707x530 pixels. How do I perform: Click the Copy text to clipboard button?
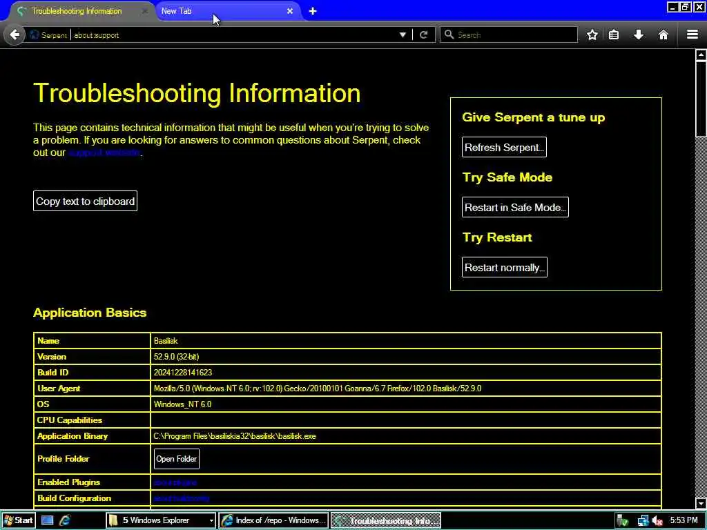tap(85, 201)
